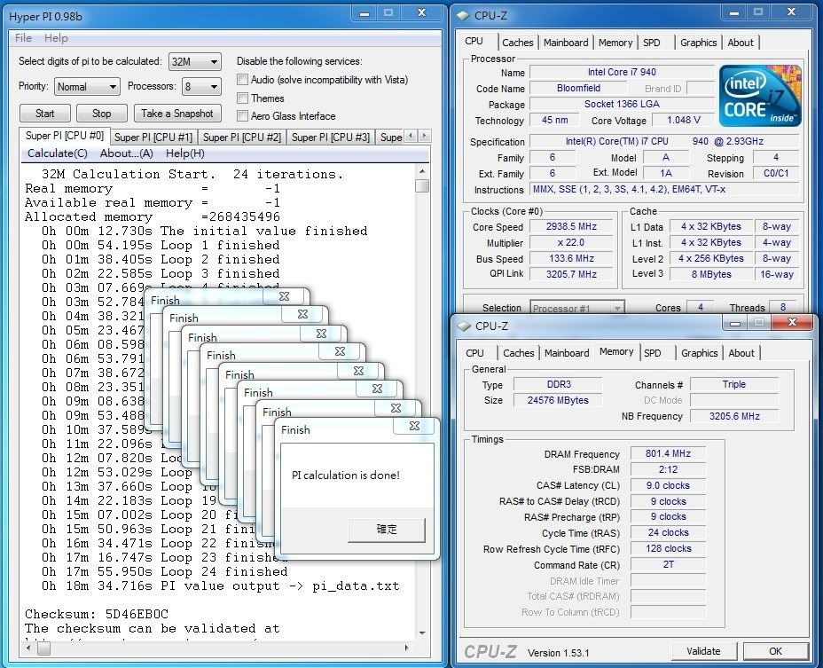This screenshot has width=823, height=668.
Task: Click the DRAM Frequency 801.4 MHz value
Action: click(x=668, y=453)
